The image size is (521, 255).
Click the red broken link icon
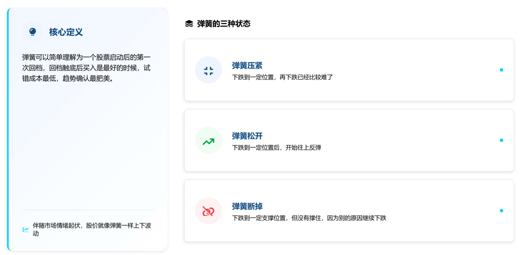(x=208, y=211)
